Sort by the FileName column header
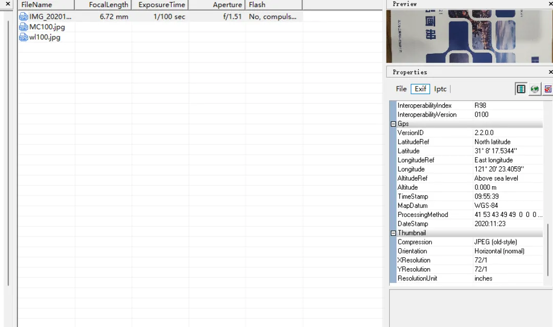 [46, 5]
